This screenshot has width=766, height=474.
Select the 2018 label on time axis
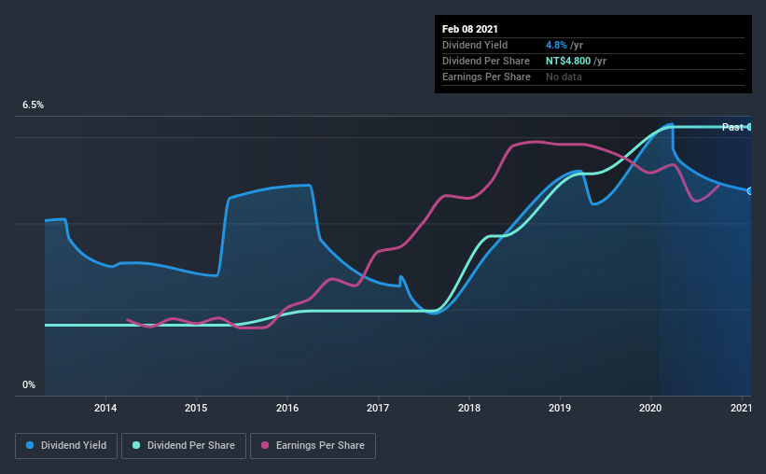(x=469, y=408)
